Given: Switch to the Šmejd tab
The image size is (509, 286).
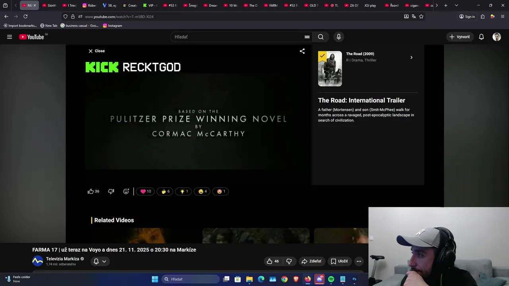Looking at the screenshot, I should tap(190, 6).
